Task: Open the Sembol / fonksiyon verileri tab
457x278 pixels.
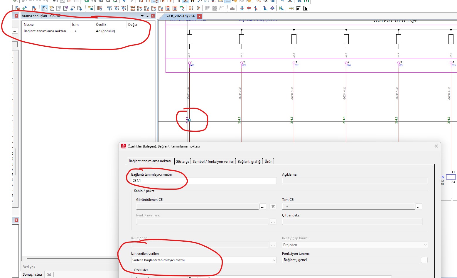Action: click(213, 162)
